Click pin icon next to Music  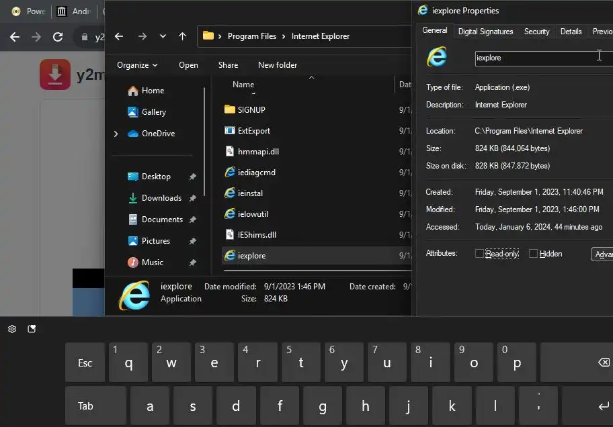(193, 263)
